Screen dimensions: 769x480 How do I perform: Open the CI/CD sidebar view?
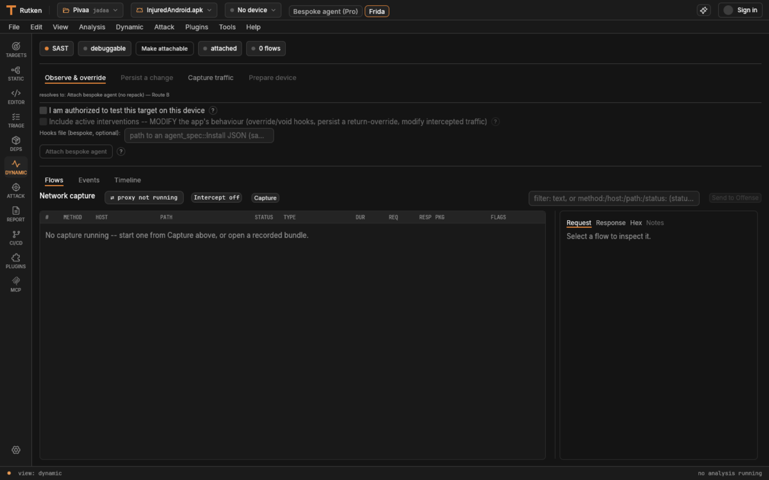pyautogui.click(x=16, y=237)
